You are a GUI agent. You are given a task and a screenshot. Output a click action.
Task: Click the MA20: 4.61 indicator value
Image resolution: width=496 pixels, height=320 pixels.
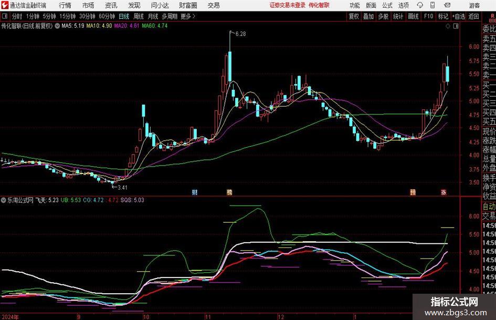[x=127, y=26]
